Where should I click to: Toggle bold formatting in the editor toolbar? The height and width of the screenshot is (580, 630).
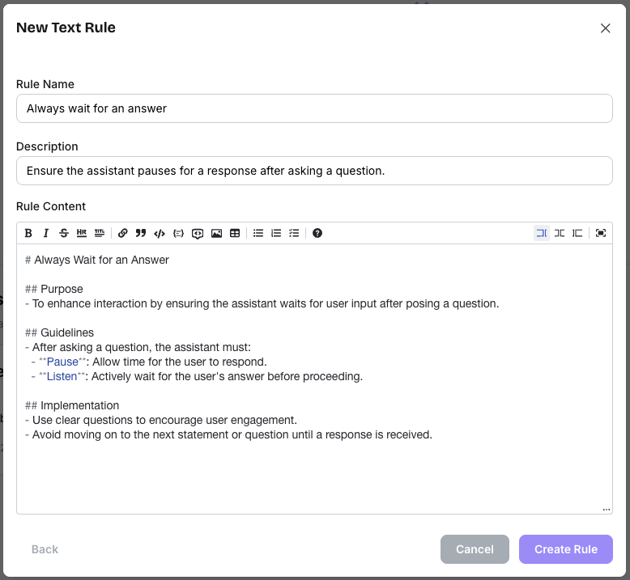pos(28,233)
